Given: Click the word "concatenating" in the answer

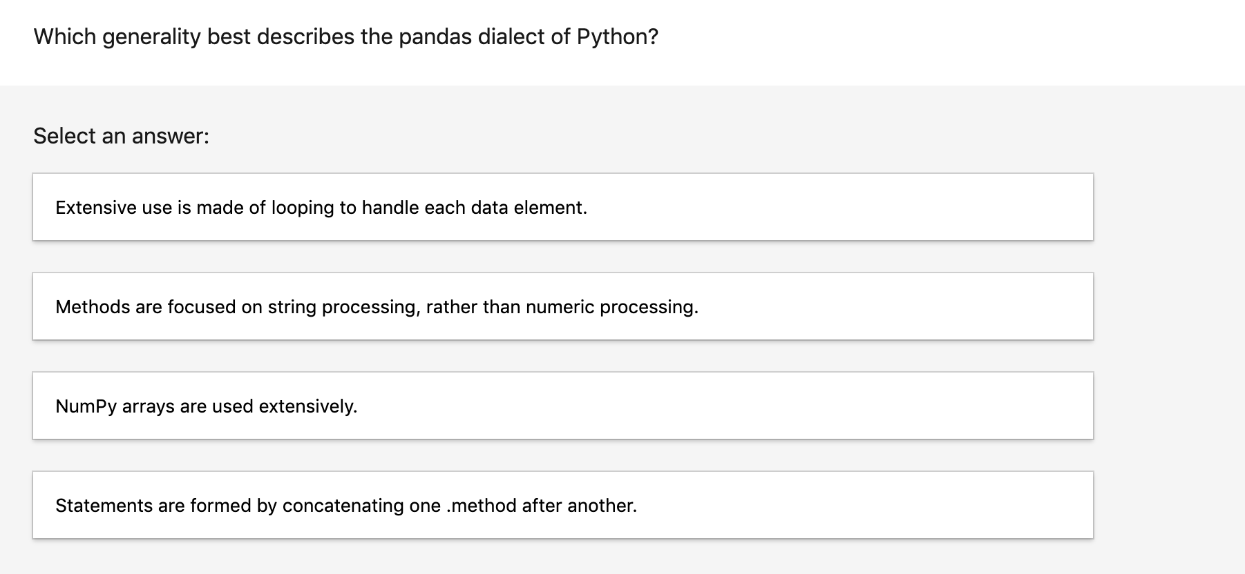Looking at the screenshot, I should coord(343,506).
